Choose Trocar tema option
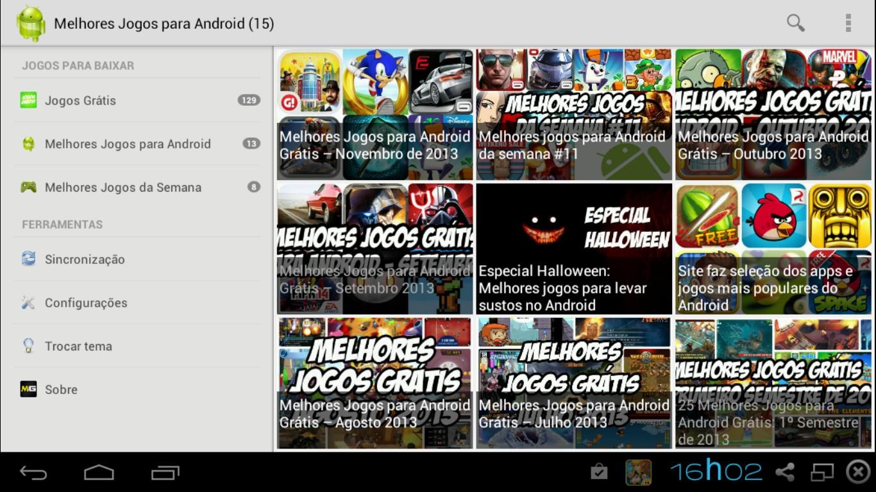Screen dimensions: 876x492 tap(137, 346)
